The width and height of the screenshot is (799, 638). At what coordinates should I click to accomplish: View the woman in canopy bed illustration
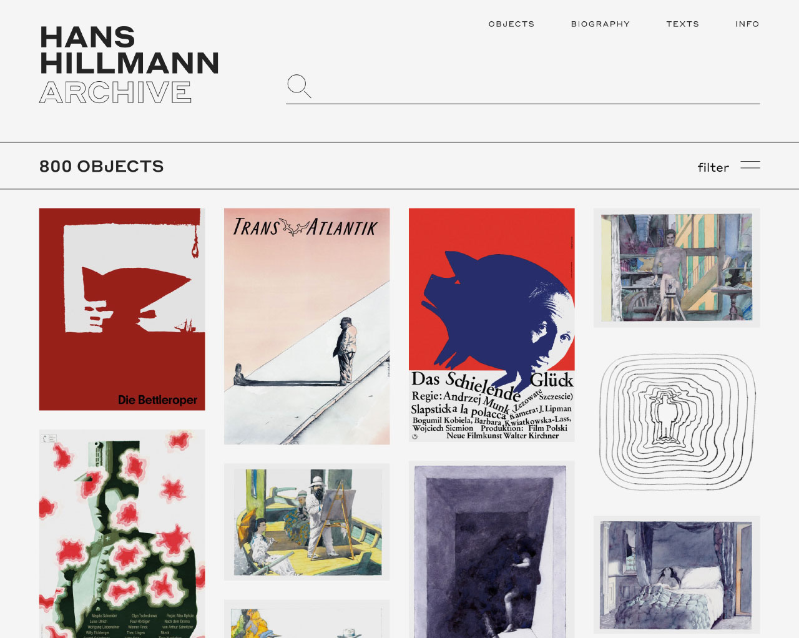(677, 575)
